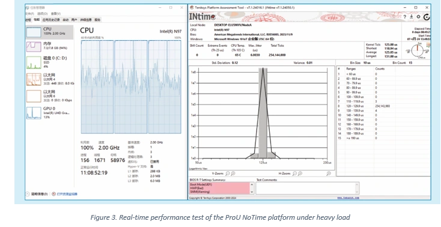Zoom out H-Zoom magnifier
The image size is (441, 227).
[294, 174]
